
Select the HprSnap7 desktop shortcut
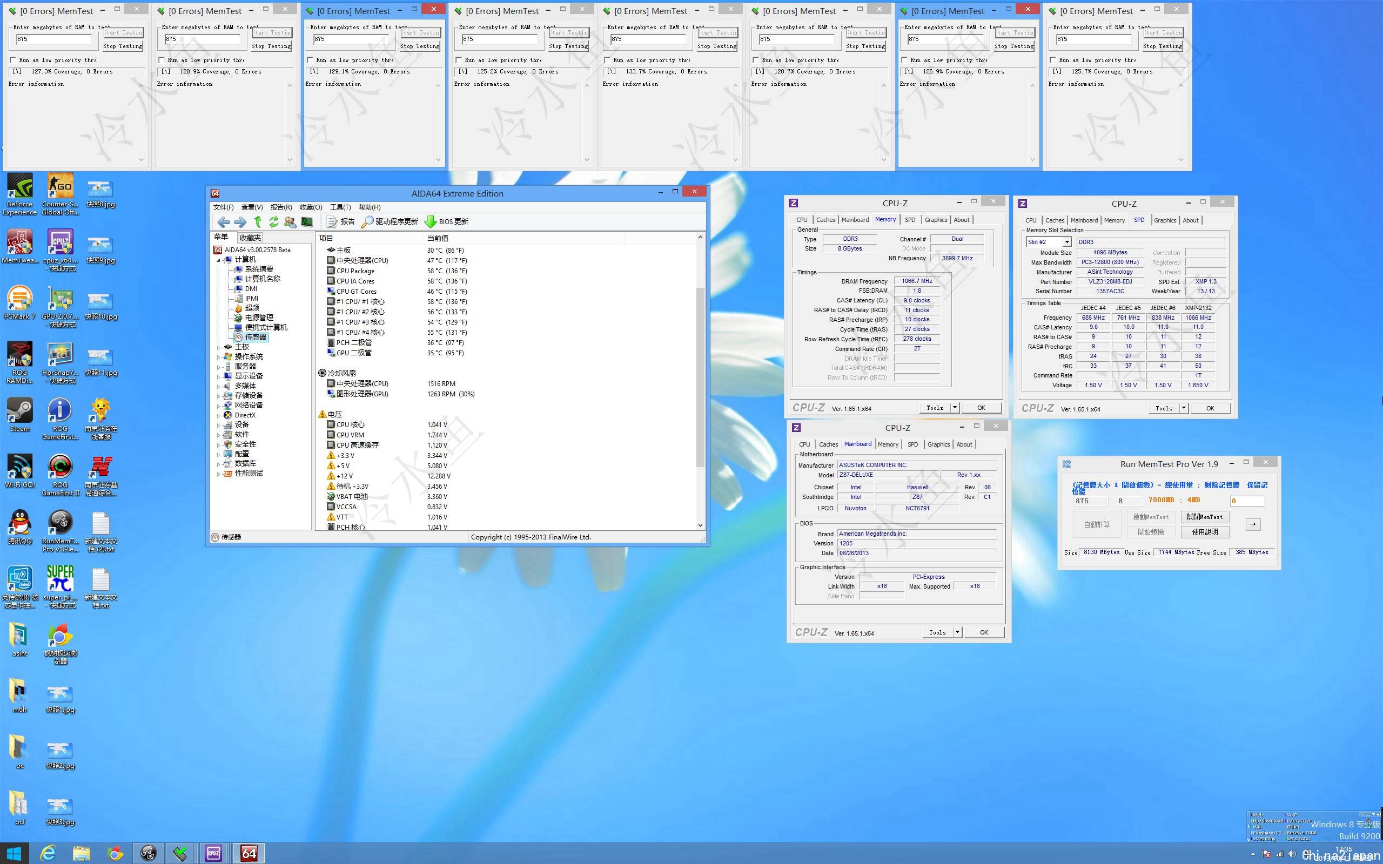(60, 362)
